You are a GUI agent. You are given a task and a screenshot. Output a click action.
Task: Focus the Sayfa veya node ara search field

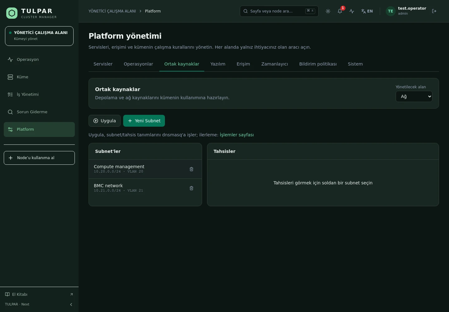click(279, 11)
